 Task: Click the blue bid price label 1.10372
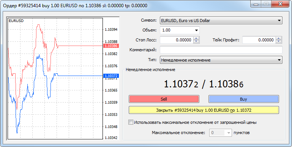111,76
